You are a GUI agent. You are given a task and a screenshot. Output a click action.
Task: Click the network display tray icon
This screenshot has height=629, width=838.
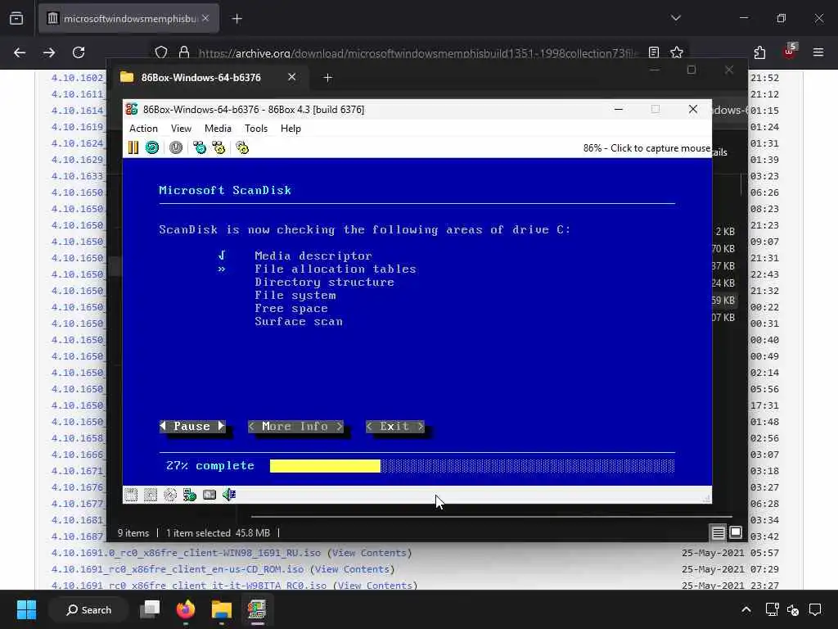(772, 609)
